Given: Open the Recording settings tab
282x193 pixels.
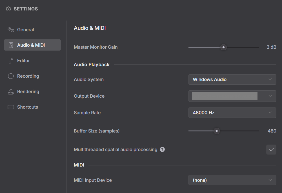Looking at the screenshot, I should pos(32,76).
